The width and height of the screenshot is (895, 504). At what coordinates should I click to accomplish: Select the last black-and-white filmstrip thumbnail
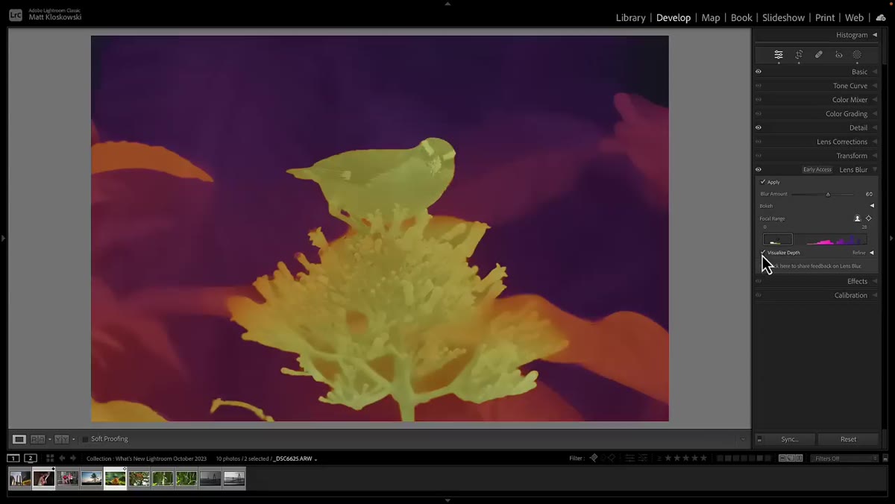234,479
